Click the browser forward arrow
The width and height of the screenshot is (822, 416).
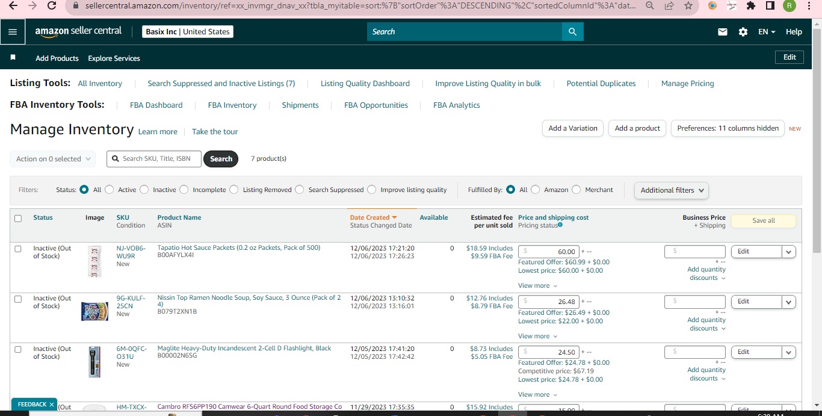(32, 5)
